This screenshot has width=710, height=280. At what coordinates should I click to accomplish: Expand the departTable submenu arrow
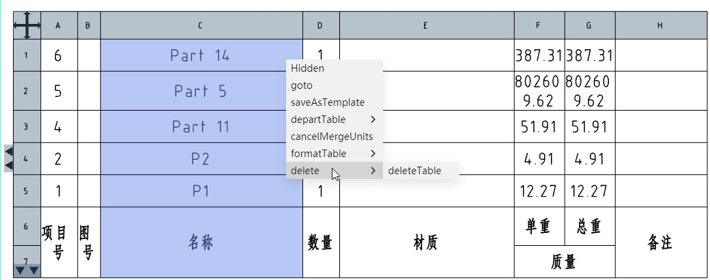point(373,120)
